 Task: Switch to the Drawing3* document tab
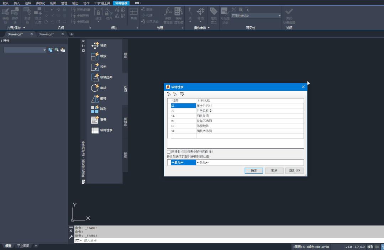(46, 34)
